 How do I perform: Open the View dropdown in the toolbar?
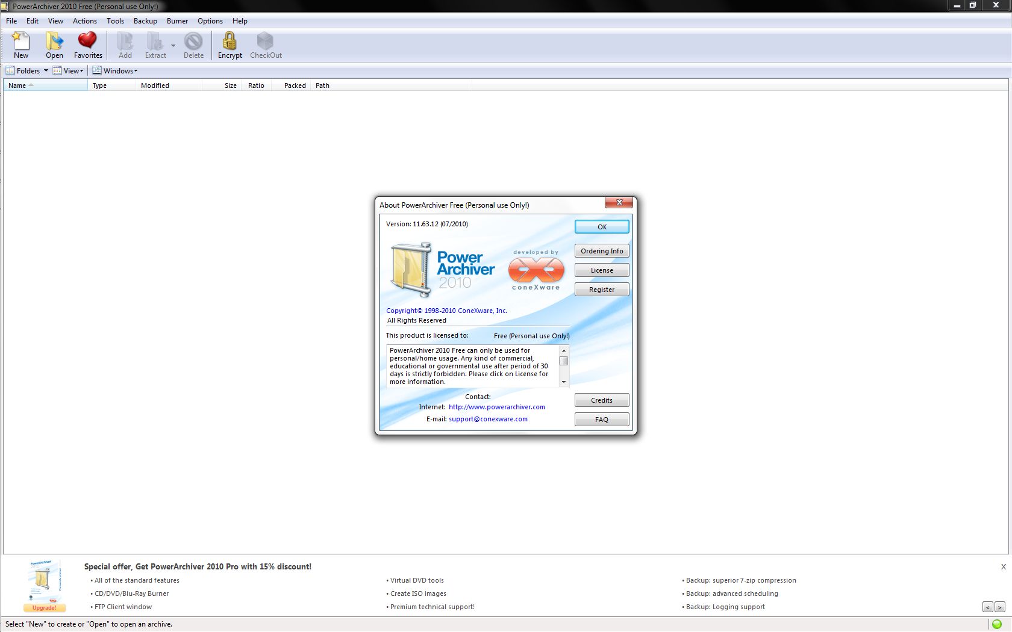point(68,70)
